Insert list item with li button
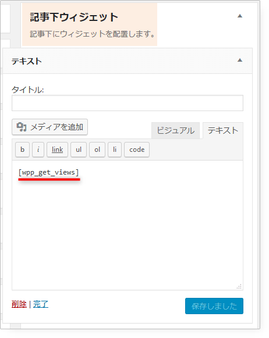 115,150
